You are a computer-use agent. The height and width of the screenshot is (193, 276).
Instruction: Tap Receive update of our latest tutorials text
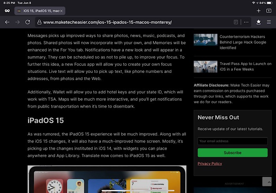(230, 129)
